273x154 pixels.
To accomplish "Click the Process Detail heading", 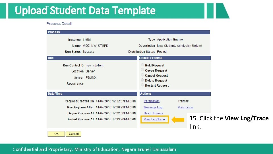I will click(59, 24).
